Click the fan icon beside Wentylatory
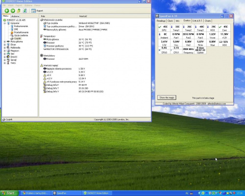The image size is (245, 196). pyautogui.click(x=42, y=55)
